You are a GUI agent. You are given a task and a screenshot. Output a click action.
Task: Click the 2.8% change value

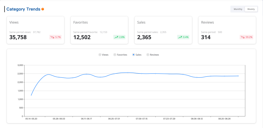pyautogui.click(x=122, y=37)
